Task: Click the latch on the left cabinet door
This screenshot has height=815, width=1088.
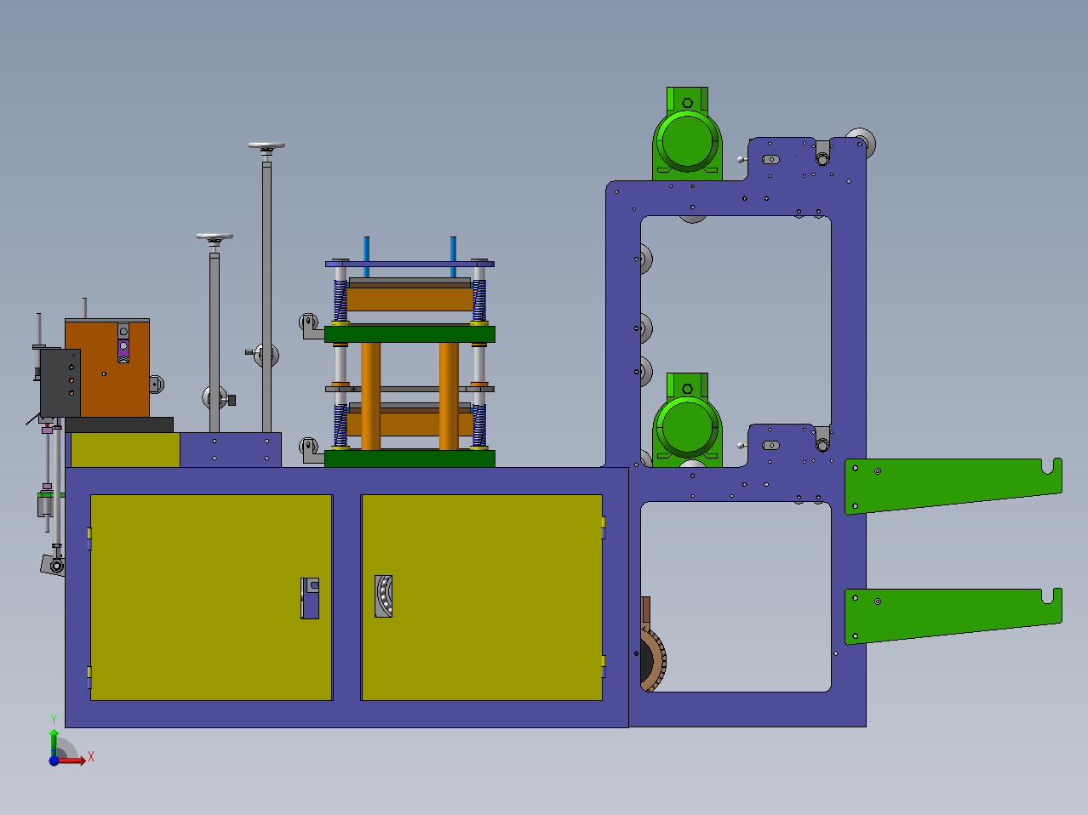Action: 310,597
